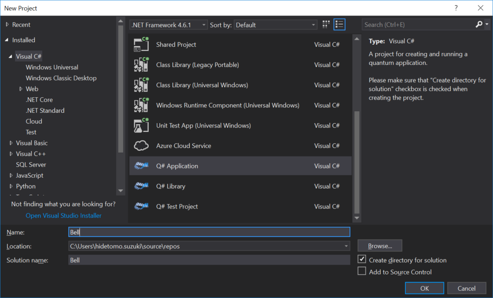Select the Test category

tap(31, 132)
